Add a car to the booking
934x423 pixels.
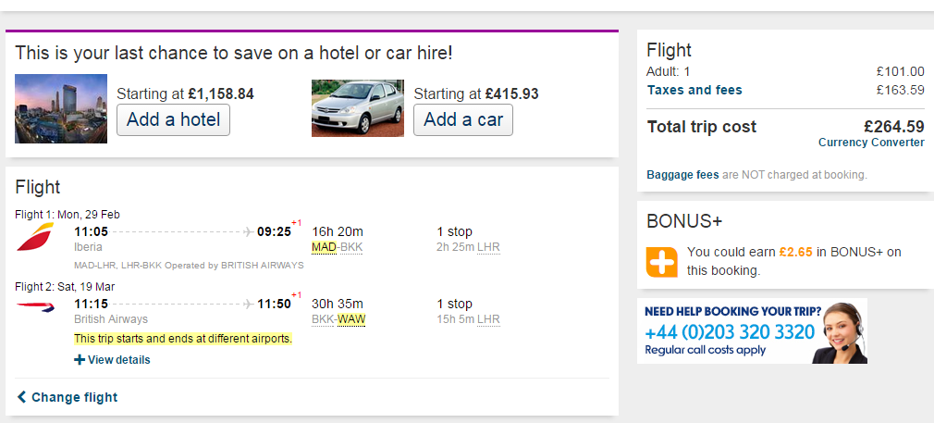pos(462,119)
